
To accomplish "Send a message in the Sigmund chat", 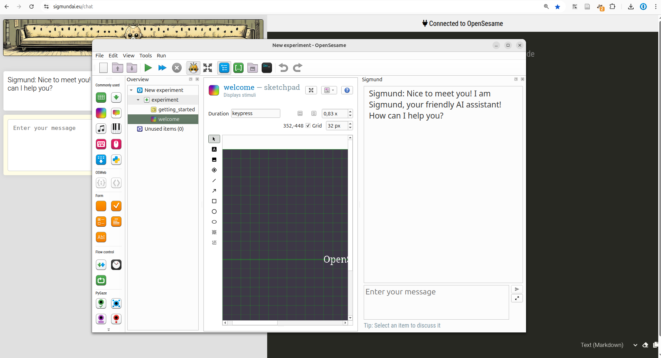I will [517, 289].
